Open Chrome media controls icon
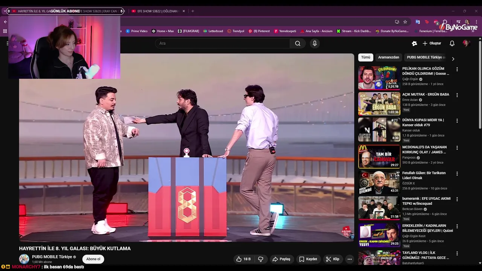The image size is (482, 271). click(x=458, y=22)
